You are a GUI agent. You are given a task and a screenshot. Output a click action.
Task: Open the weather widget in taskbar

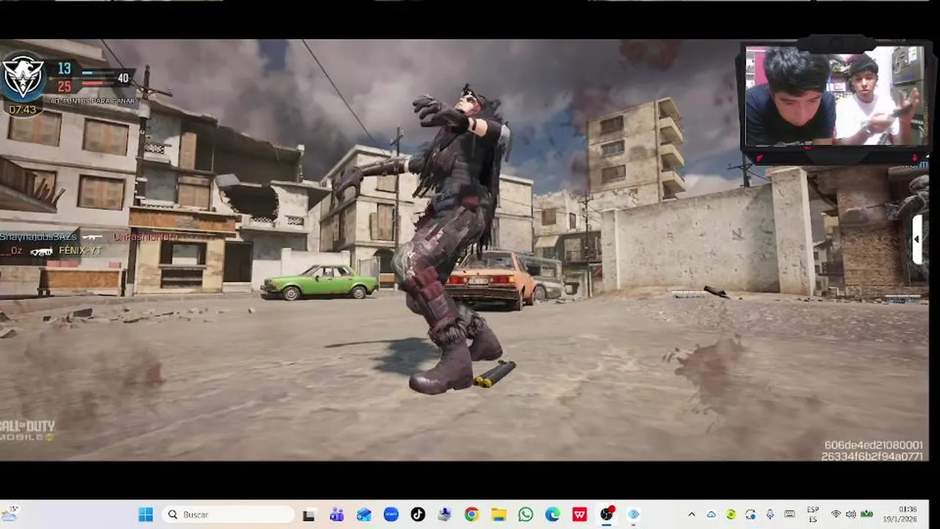10,513
